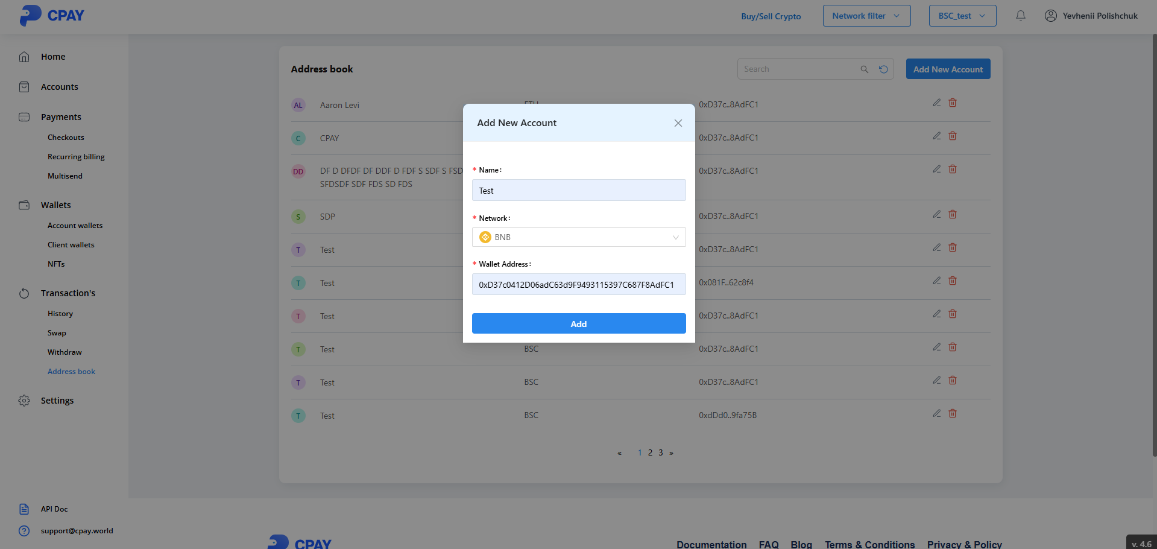
Task: Click Buy/Sell Crypto link
Action: tap(771, 16)
